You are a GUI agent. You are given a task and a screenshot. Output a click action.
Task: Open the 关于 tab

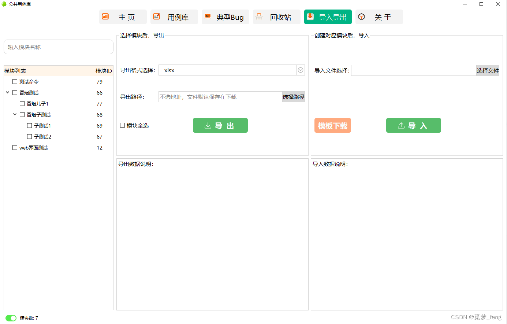coord(379,17)
